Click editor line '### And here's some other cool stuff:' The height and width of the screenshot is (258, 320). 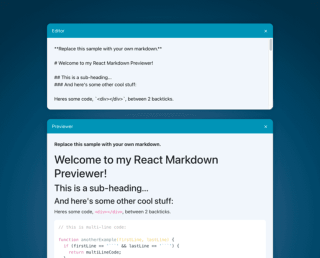[x=95, y=84]
